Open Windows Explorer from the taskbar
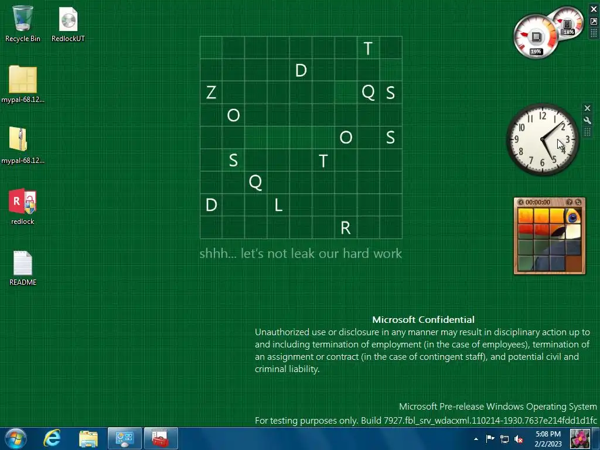Image resolution: width=600 pixels, height=450 pixels. tap(88, 438)
